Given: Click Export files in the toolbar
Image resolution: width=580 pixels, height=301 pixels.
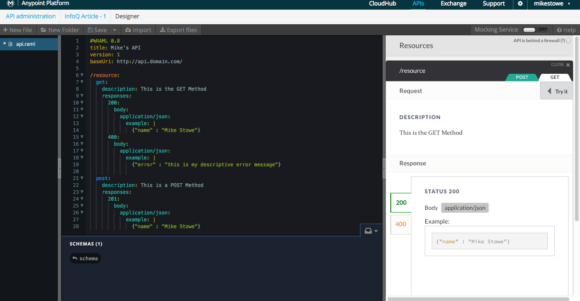Looking at the screenshot, I should pyautogui.click(x=178, y=30).
